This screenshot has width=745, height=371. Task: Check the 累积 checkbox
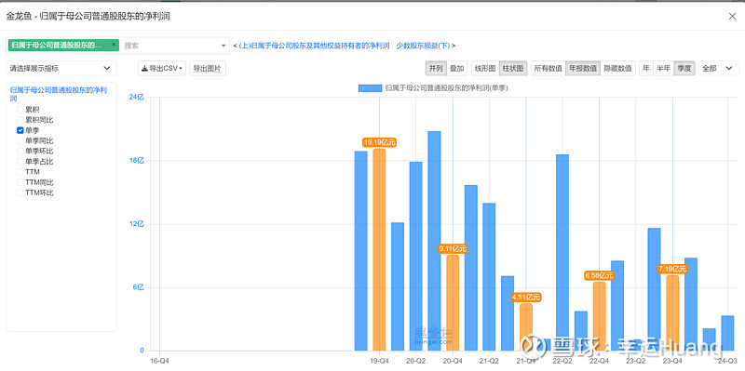20,110
